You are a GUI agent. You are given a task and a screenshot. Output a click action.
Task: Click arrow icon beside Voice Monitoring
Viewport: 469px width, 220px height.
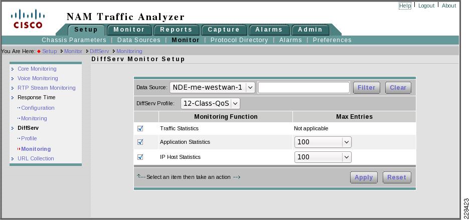tap(13, 79)
